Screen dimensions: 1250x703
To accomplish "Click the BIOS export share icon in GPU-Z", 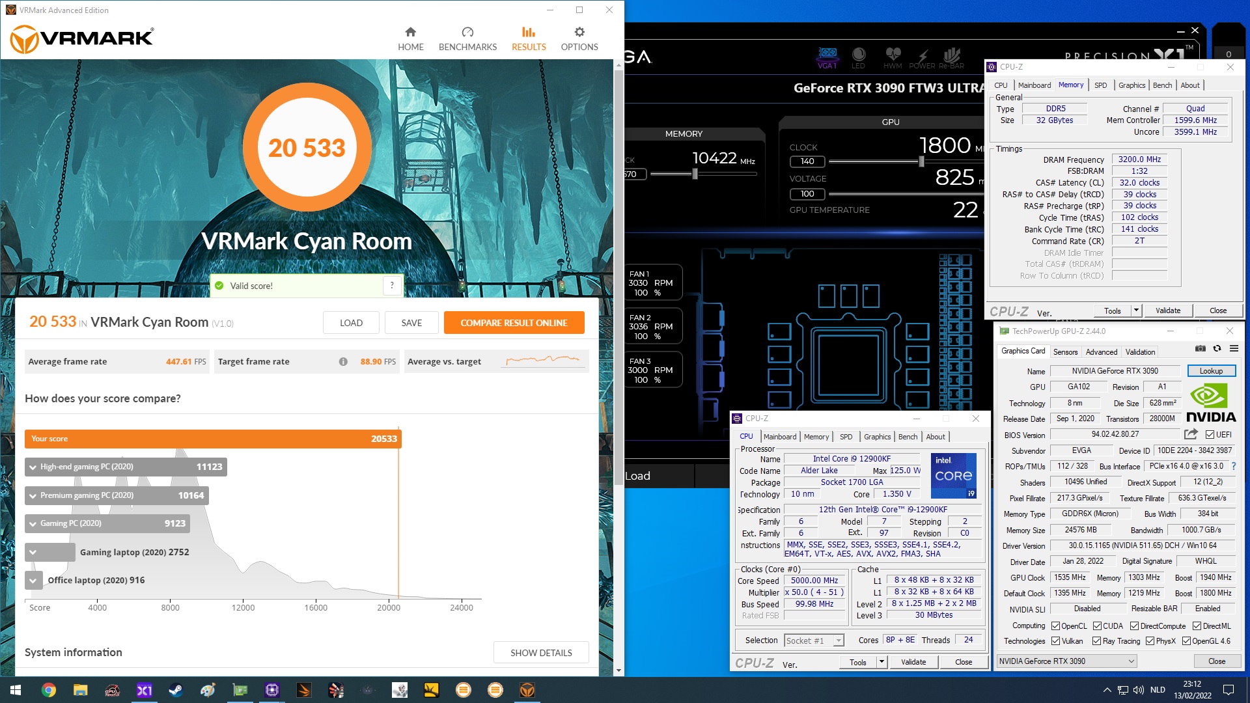I will [1191, 434].
